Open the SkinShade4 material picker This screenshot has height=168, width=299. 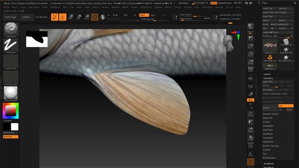click(11, 94)
